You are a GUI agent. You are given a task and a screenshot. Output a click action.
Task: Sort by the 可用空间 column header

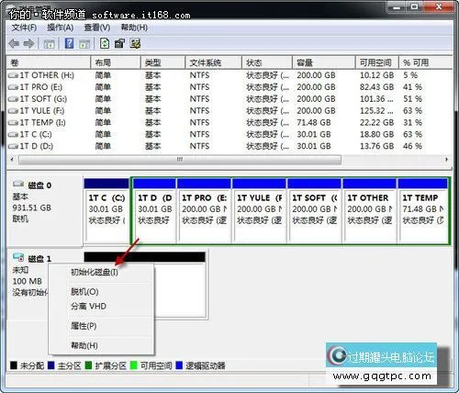(377, 62)
